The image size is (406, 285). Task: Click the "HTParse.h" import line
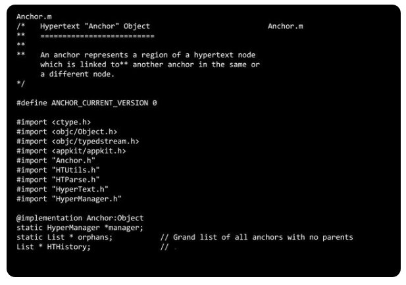point(58,180)
